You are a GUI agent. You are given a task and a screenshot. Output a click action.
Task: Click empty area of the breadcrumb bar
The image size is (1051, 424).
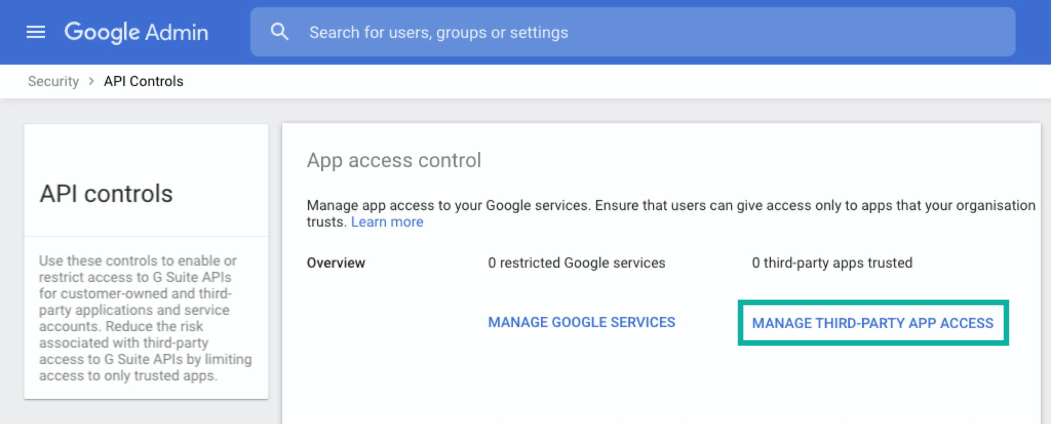[x=616, y=82]
